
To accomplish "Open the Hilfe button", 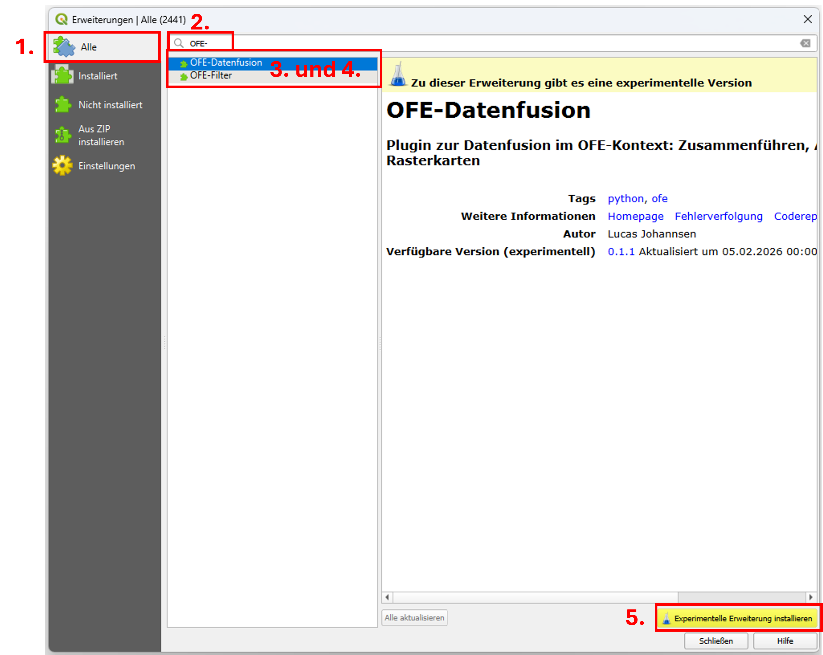I will (785, 641).
